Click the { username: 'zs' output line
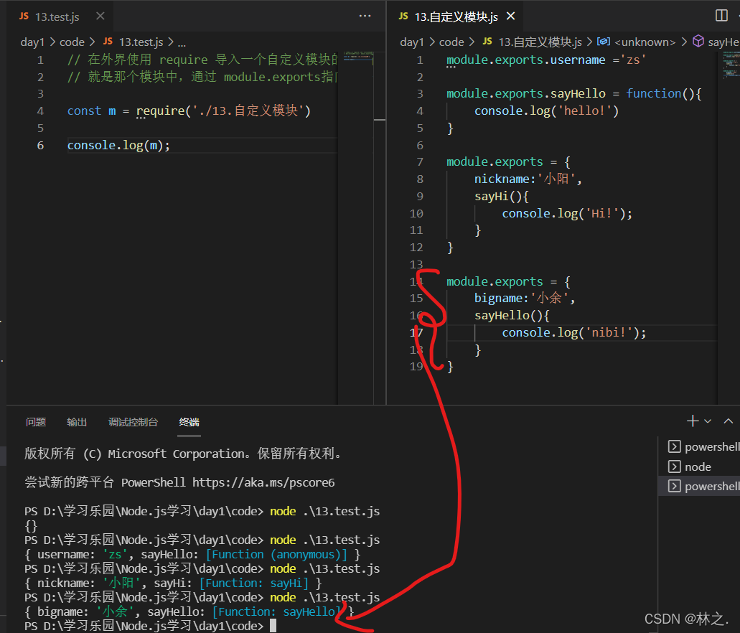 coord(192,554)
